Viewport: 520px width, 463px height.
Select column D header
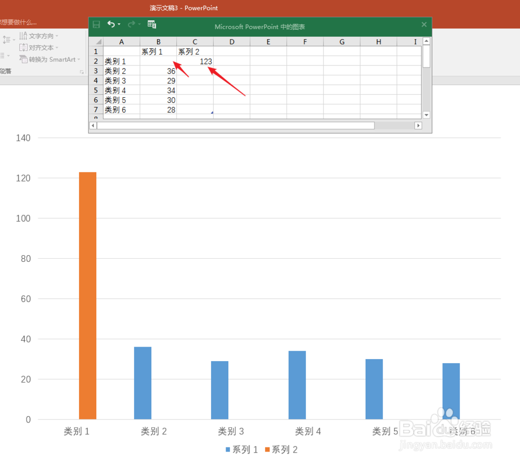[232, 42]
